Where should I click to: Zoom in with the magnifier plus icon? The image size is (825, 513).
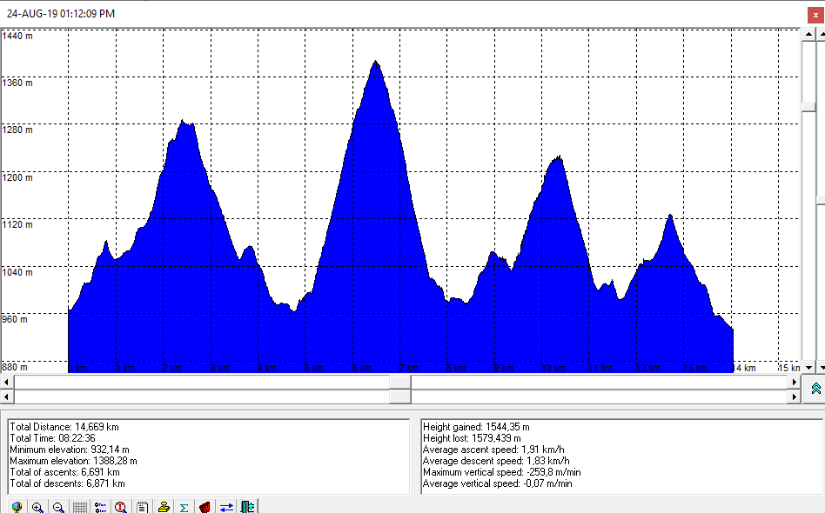click(37, 506)
